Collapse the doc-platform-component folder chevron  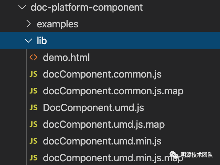22,7
